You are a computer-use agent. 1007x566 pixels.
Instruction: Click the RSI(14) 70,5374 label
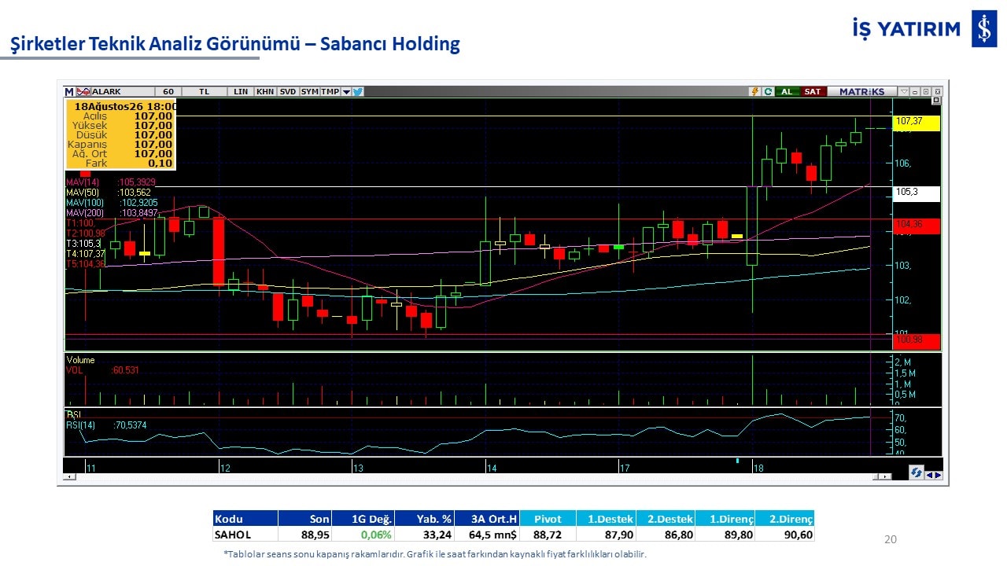pyautogui.click(x=106, y=425)
